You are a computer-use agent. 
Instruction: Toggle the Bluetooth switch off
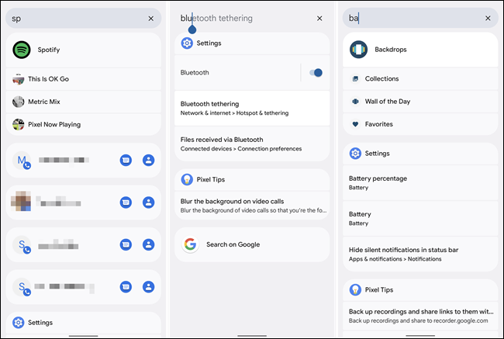pyautogui.click(x=315, y=72)
